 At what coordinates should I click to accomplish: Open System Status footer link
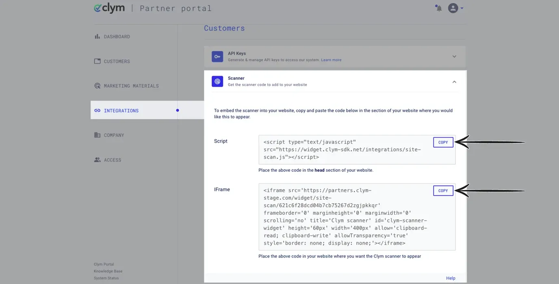click(106, 278)
